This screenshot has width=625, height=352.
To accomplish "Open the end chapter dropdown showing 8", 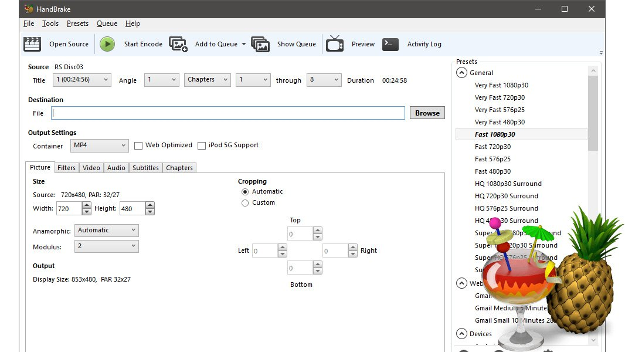I will (x=324, y=80).
